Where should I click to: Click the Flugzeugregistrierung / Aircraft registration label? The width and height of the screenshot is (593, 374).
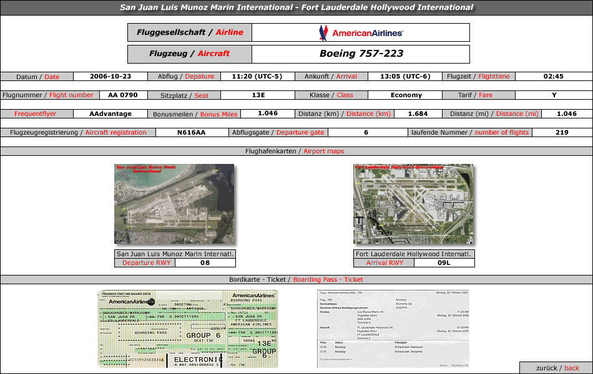tap(78, 133)
